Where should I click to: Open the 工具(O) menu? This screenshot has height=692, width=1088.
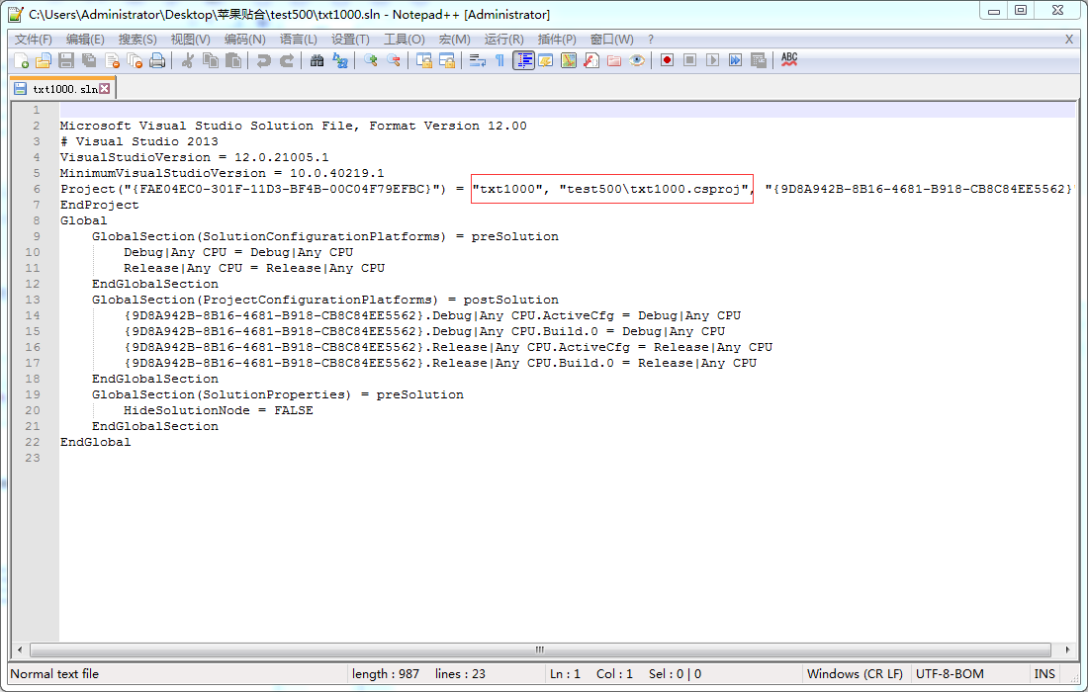[x=405, y=39]
